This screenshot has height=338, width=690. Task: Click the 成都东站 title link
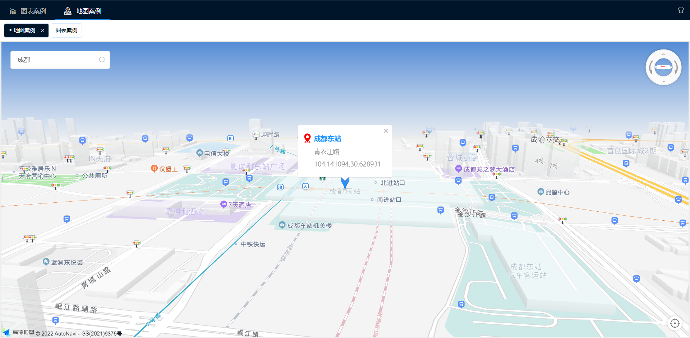pyautogui.click(x=327, y=139)
